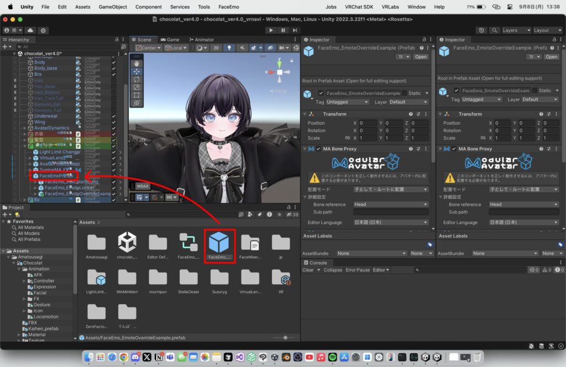The image size is (566, 367).
Task: Click Open button in left Inspector
Action: click(x=421, y=57)
